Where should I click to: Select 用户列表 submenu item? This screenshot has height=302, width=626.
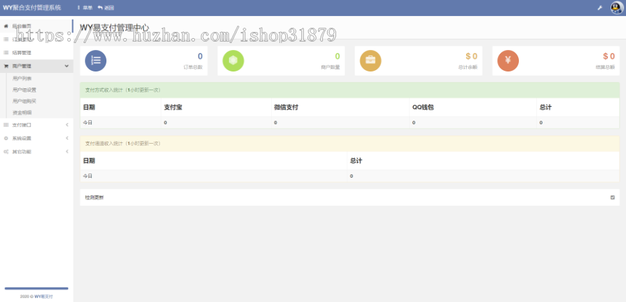[22, 79]
